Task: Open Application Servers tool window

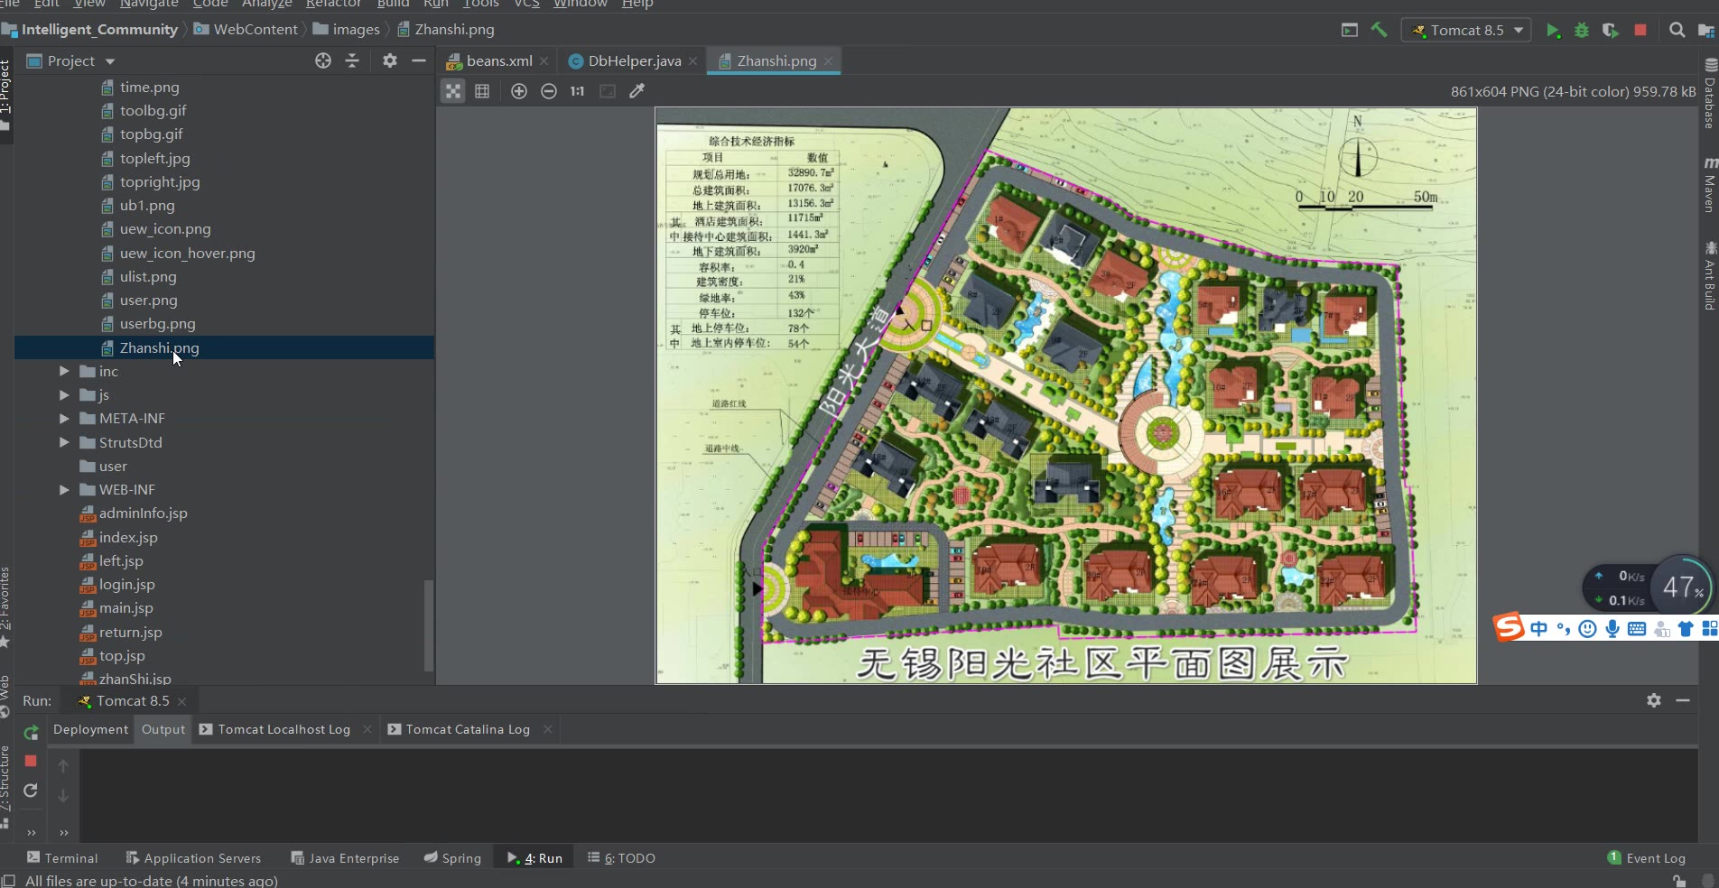Action: point(193,858)
